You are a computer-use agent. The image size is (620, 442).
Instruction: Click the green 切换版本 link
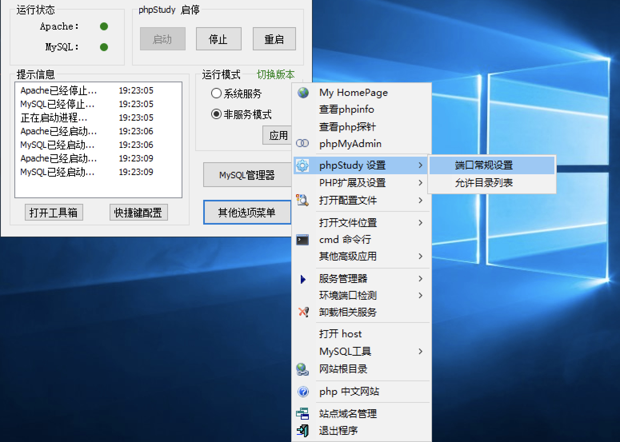(276, 74)
